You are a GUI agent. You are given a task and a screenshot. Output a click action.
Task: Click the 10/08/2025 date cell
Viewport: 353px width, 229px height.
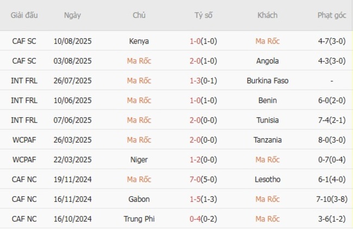72,41
